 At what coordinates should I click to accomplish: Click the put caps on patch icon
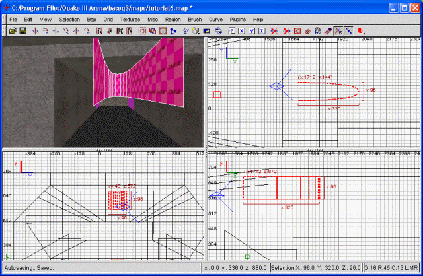tap(328, 31)
